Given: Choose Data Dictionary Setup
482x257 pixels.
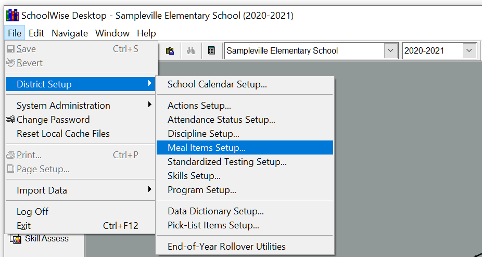Looking at the screenshot, I should click(x=245, y=211).
